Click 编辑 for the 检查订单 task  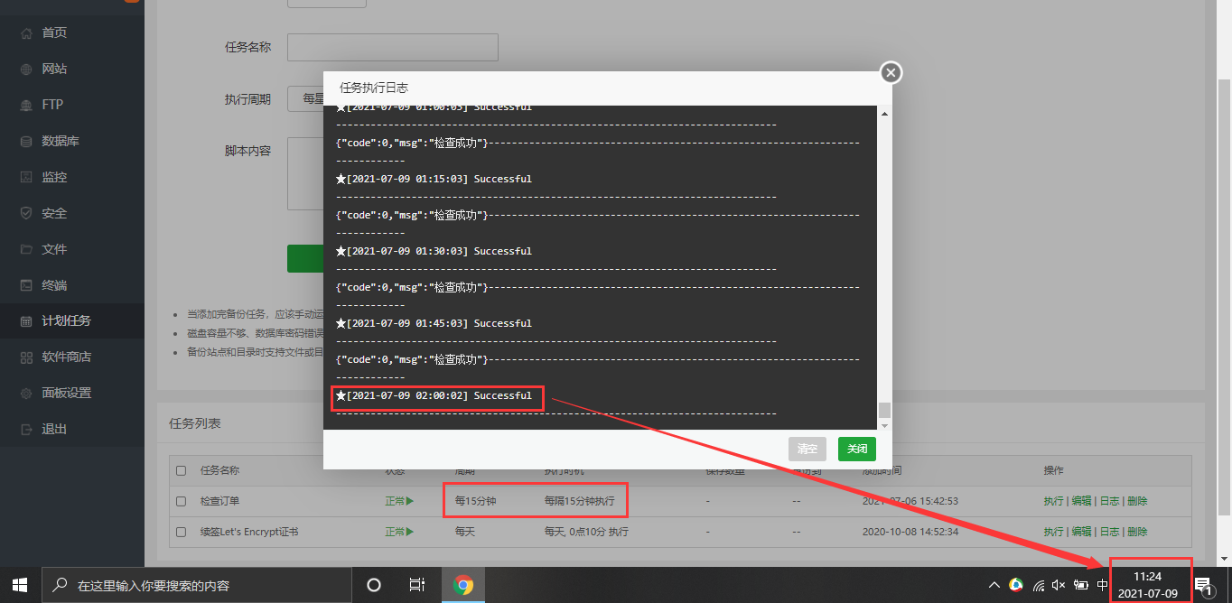[1081, 501]
